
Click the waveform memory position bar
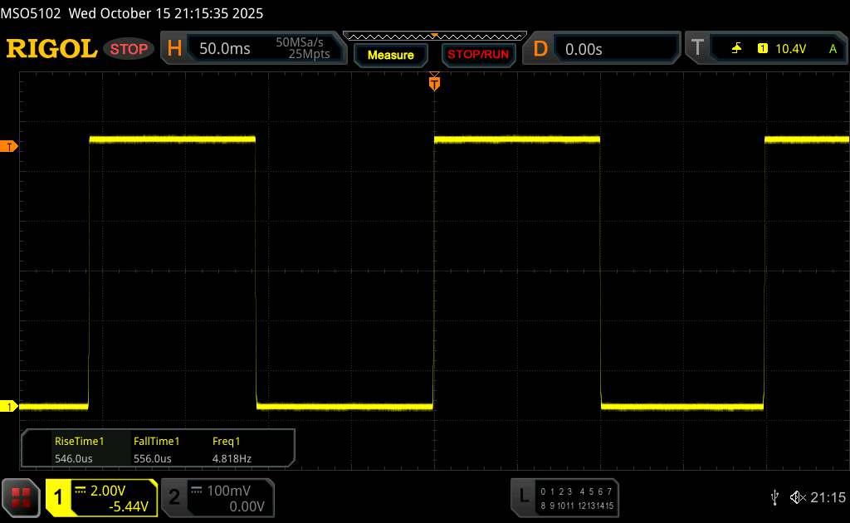(434, 36)
